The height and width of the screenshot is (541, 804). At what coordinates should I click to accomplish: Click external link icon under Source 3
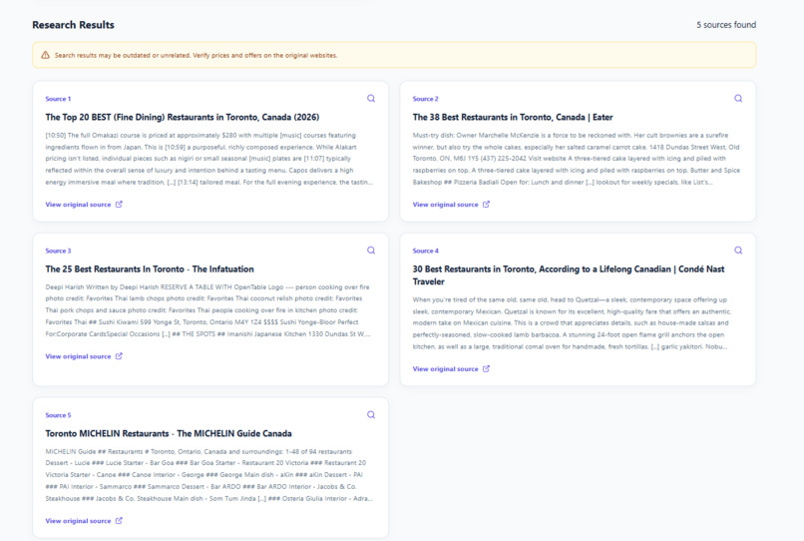click(119, 356)
